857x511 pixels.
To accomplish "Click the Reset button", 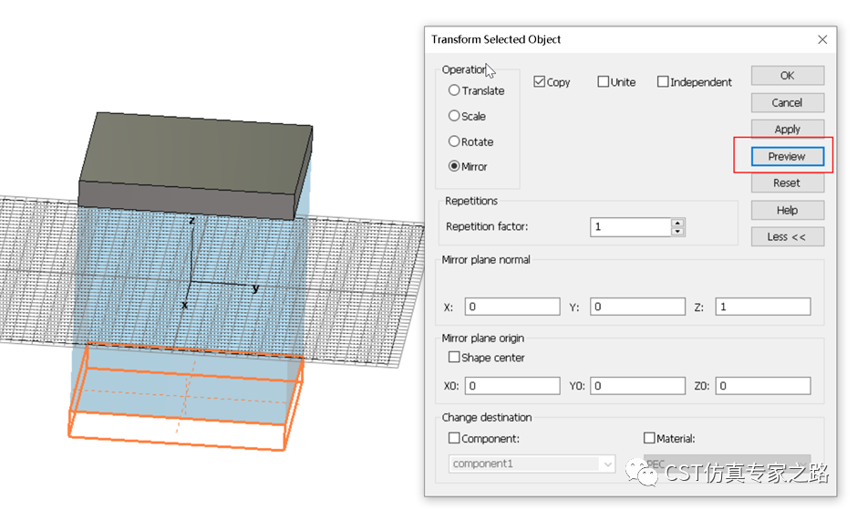I will pos(787,182).
